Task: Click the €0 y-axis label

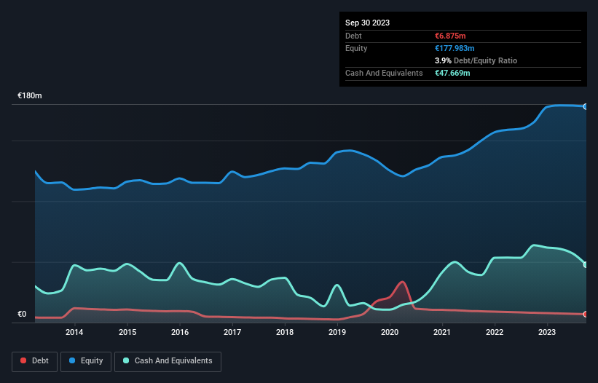Action: pos(22,314)
